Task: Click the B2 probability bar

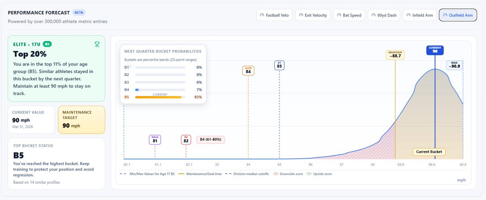Action: pos(160,75)
